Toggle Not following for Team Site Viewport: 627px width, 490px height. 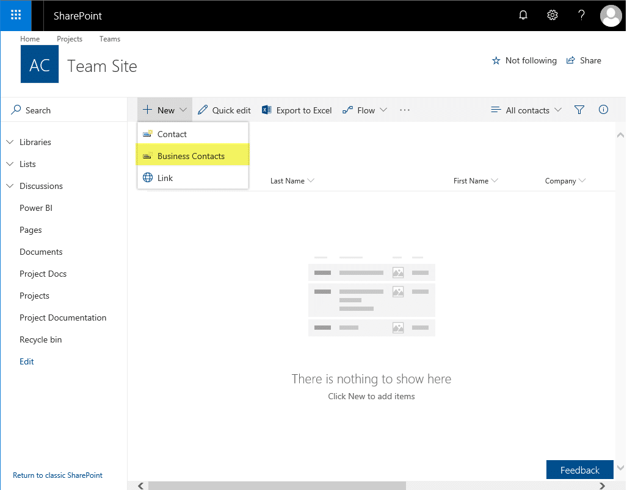click(524, 60)
